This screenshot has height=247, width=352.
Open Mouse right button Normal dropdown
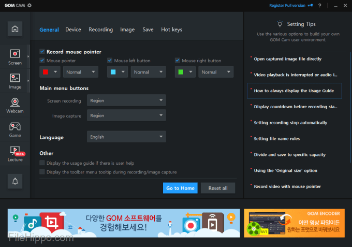216,72
